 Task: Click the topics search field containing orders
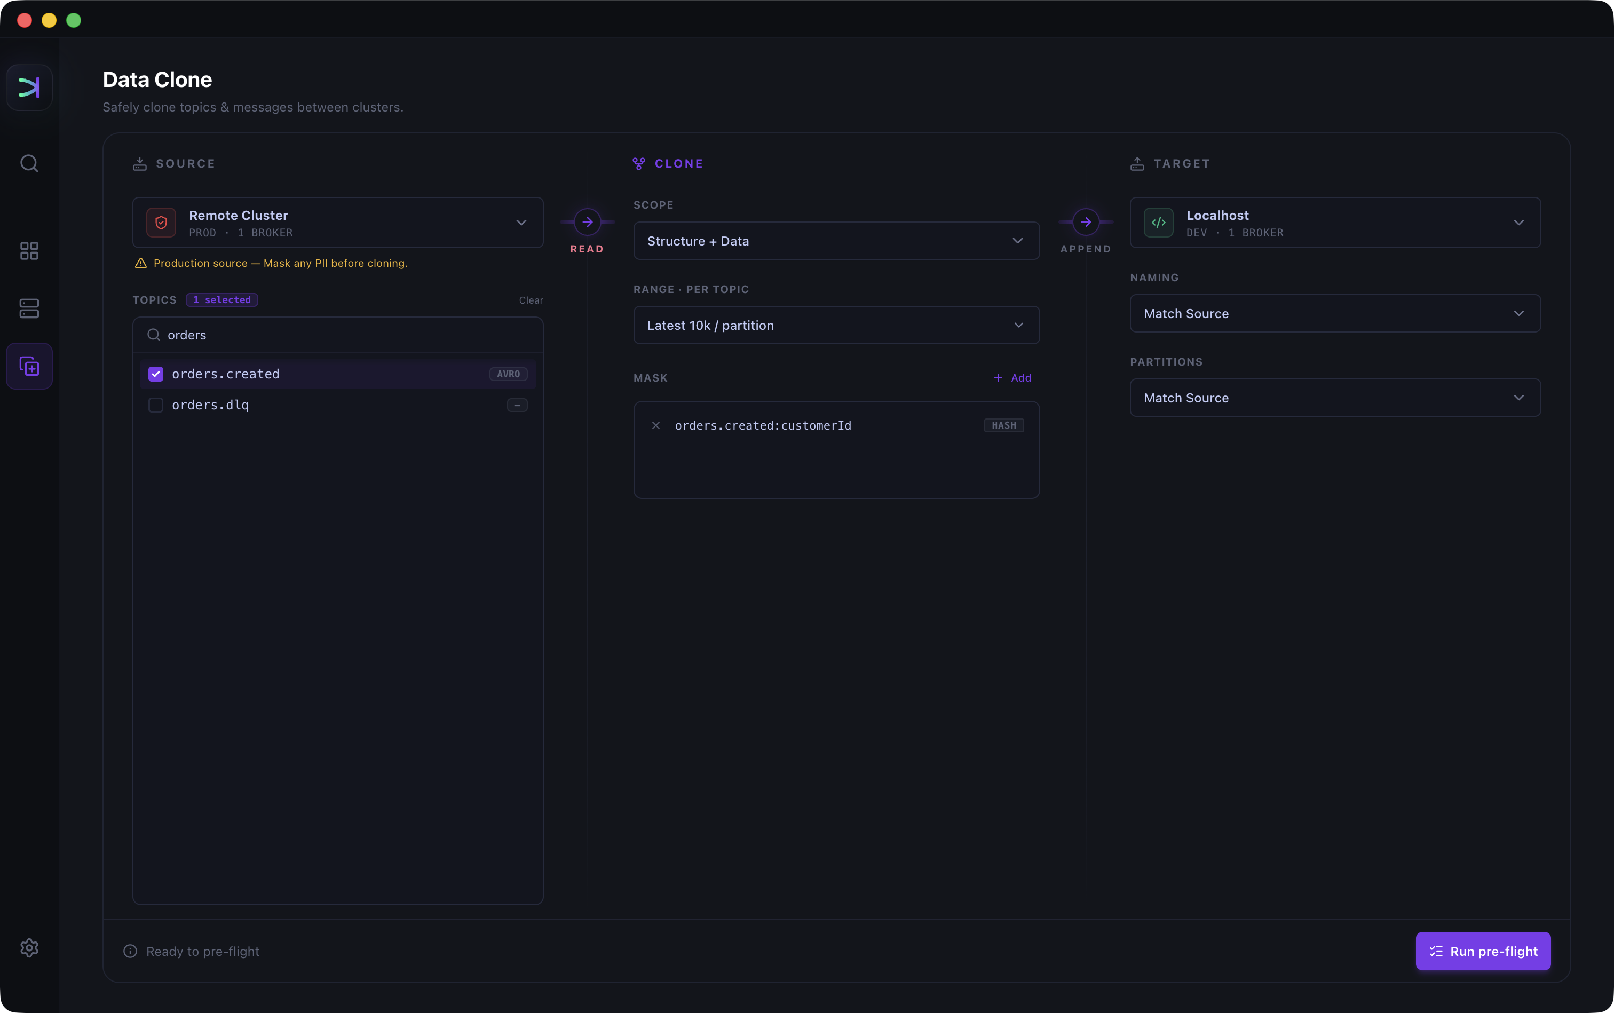coord(338,335)
